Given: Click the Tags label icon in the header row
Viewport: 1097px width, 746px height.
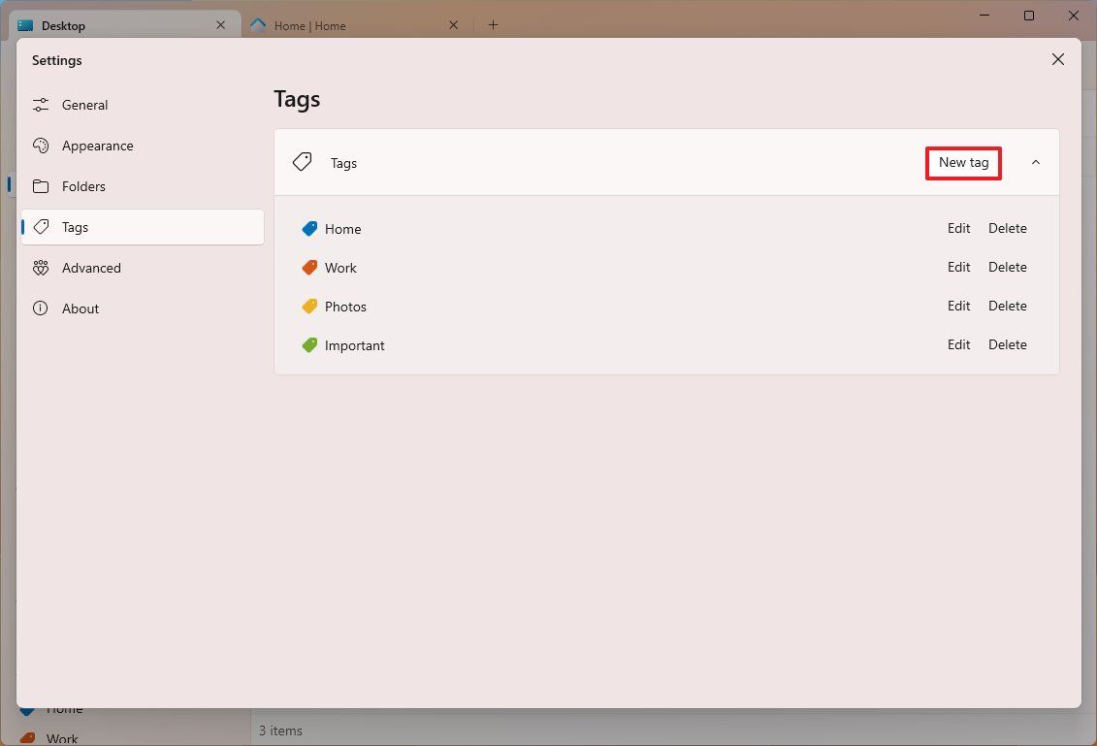Looking at the screenshot, I should (x=302, y=162).
